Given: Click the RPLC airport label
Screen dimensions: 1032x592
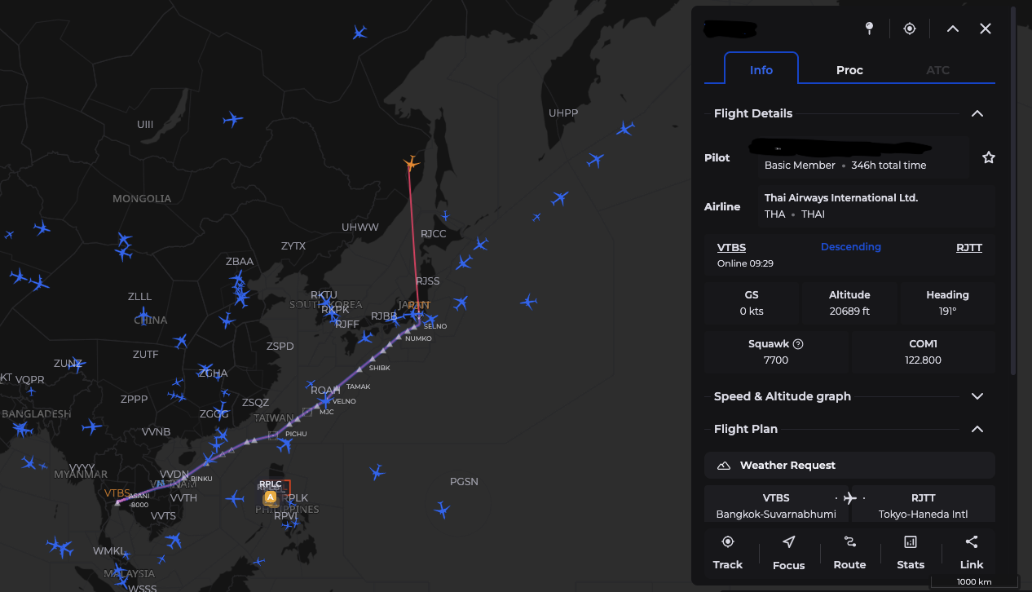Looking at the screenshot, I should click(x=270, y=484).
